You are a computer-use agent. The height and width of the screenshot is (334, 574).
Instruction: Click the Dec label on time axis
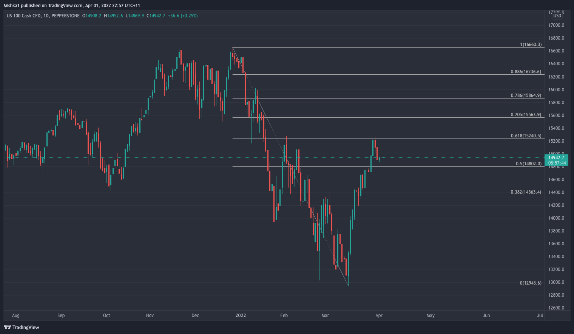(195, 316)
